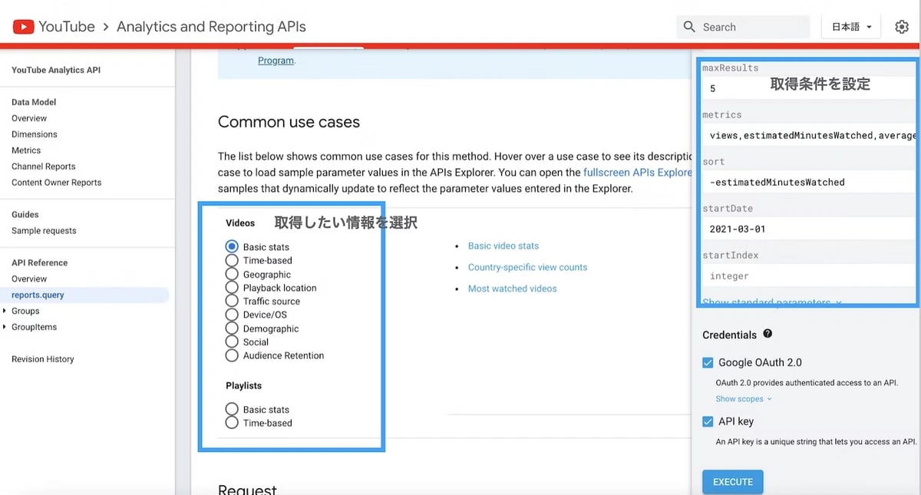
Task: Open Basic video stats link
Action: [503, 246]
